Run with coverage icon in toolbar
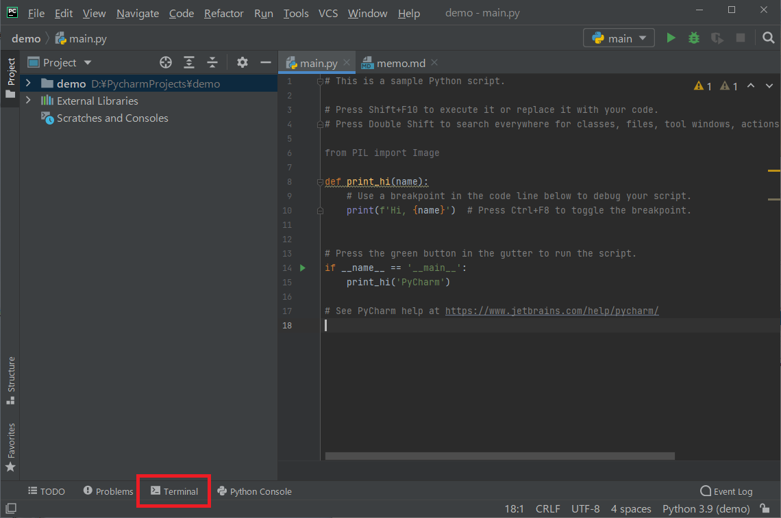781x518 pixels. click(x=717, y=38)
